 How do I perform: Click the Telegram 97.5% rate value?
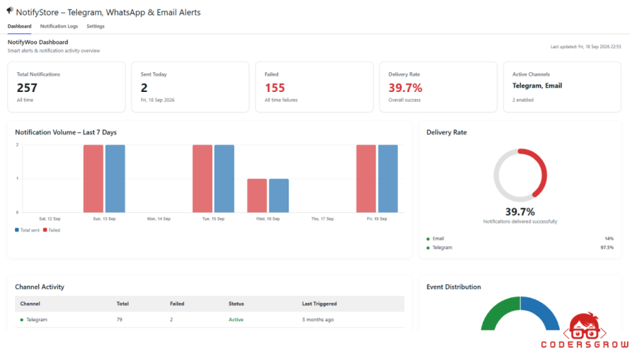click(607, 248)
